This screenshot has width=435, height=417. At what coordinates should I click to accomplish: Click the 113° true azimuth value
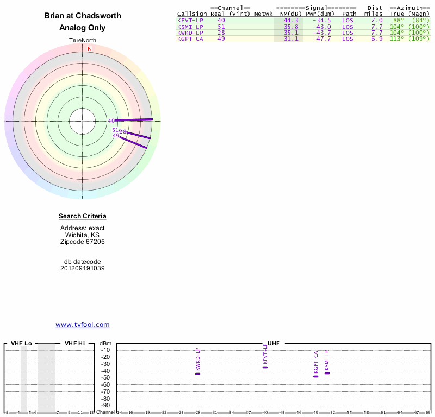click(397, 39)
